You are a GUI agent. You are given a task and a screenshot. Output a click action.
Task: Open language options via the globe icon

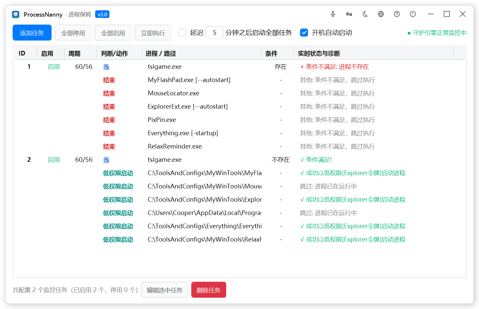point(381,14)
